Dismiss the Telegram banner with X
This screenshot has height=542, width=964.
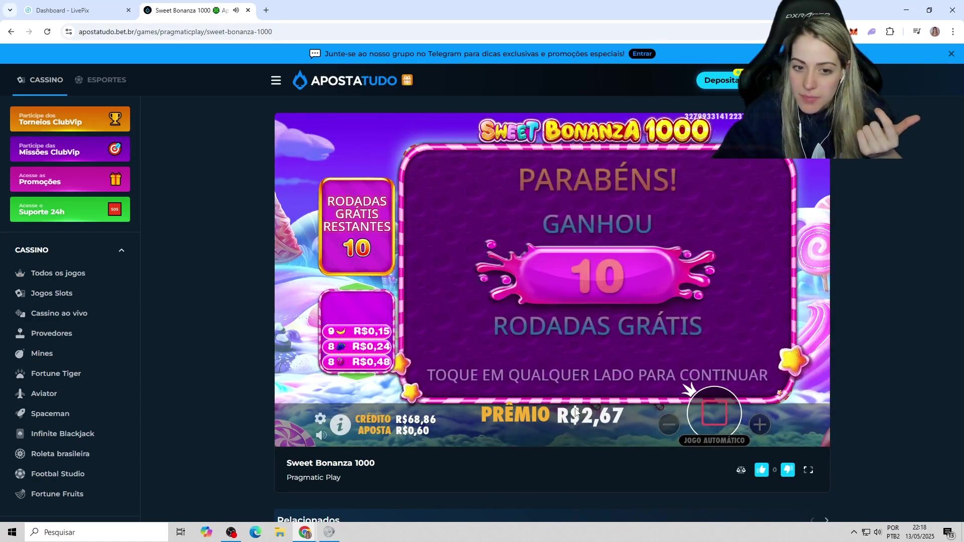951,54
